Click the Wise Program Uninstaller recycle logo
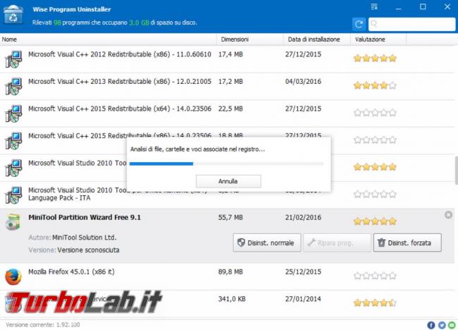The width and height of the screenshot is (458, 330). click(13, 15)
